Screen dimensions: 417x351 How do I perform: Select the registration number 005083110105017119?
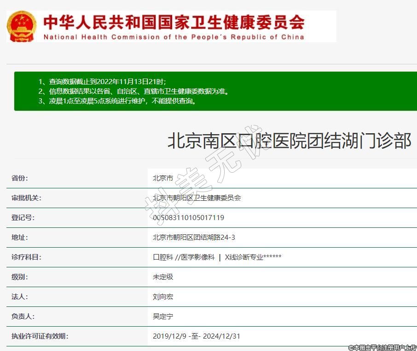(188, 218)
